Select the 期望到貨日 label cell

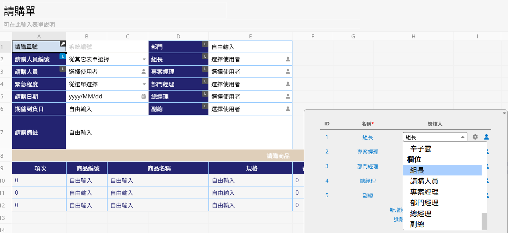point(39,109)
